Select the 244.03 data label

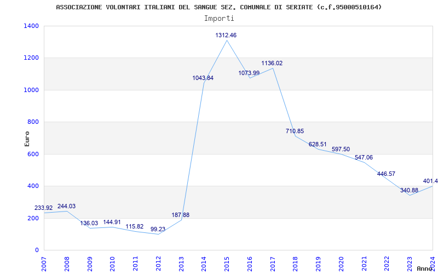click(66, 206)
